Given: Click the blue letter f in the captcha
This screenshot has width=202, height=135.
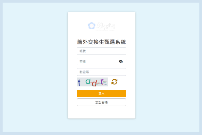Looking at the screenshot, I should coord(79,82).
